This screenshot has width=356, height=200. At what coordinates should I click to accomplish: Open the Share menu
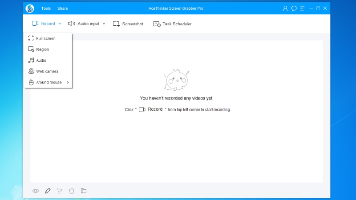[62, 8]
